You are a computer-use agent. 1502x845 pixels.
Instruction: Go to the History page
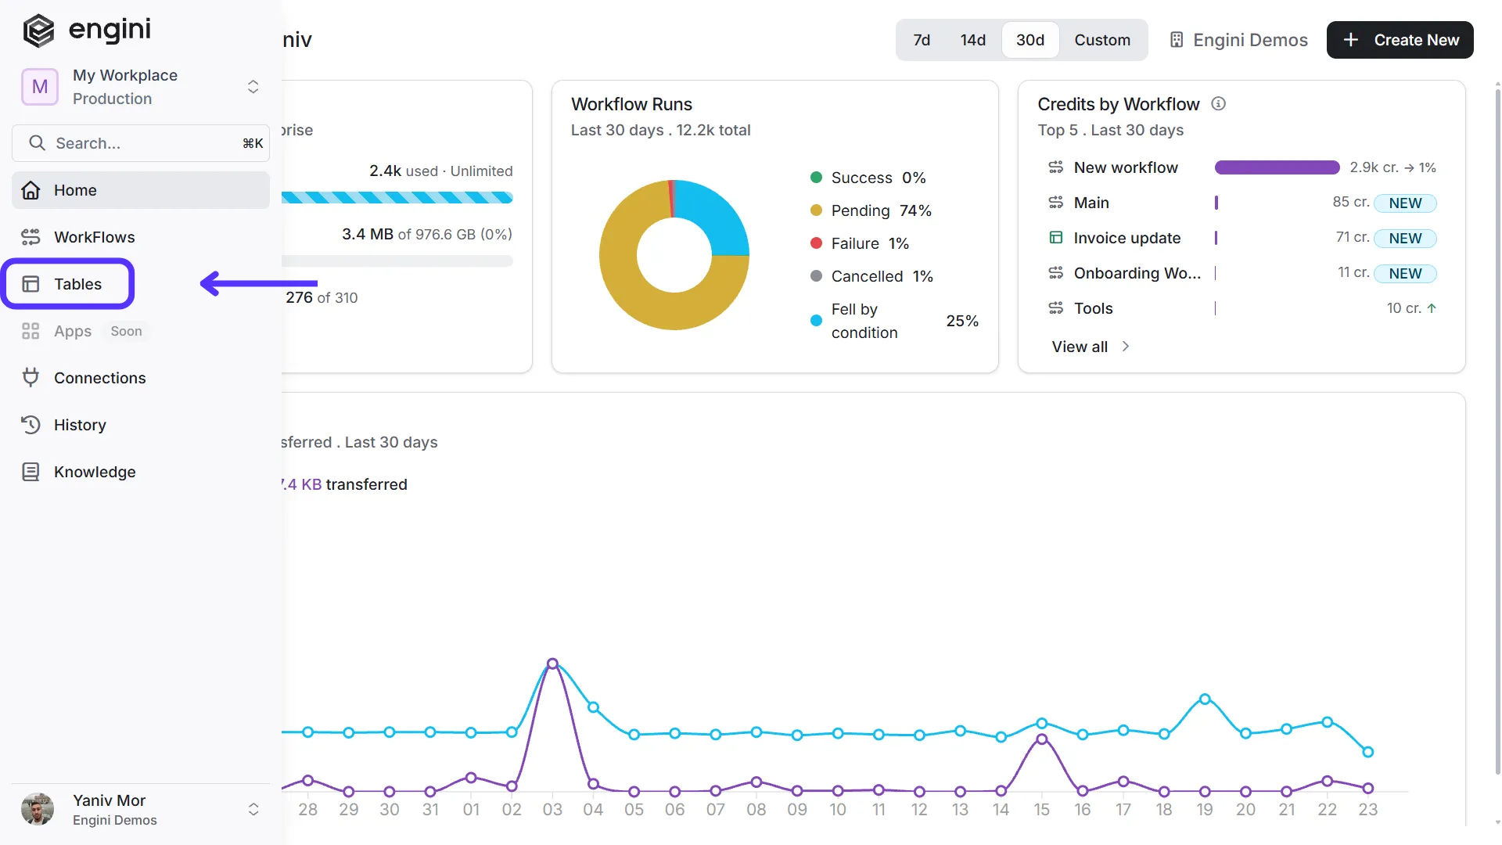141,425
